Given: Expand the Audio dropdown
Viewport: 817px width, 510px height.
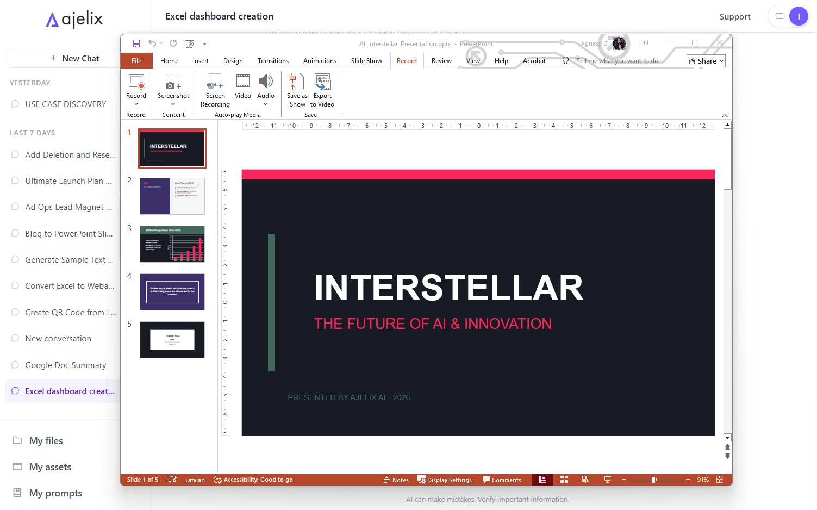Looking at the screenshot, I should pyautogui.click(x=266, y=103).
